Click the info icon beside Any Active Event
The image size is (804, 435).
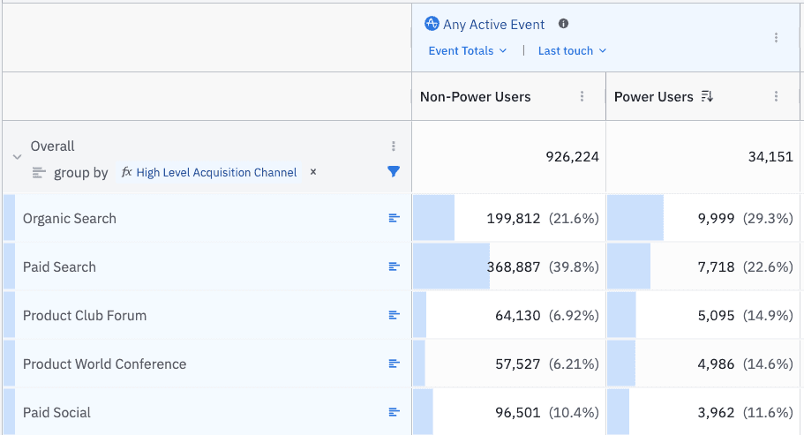click(564, 25)
